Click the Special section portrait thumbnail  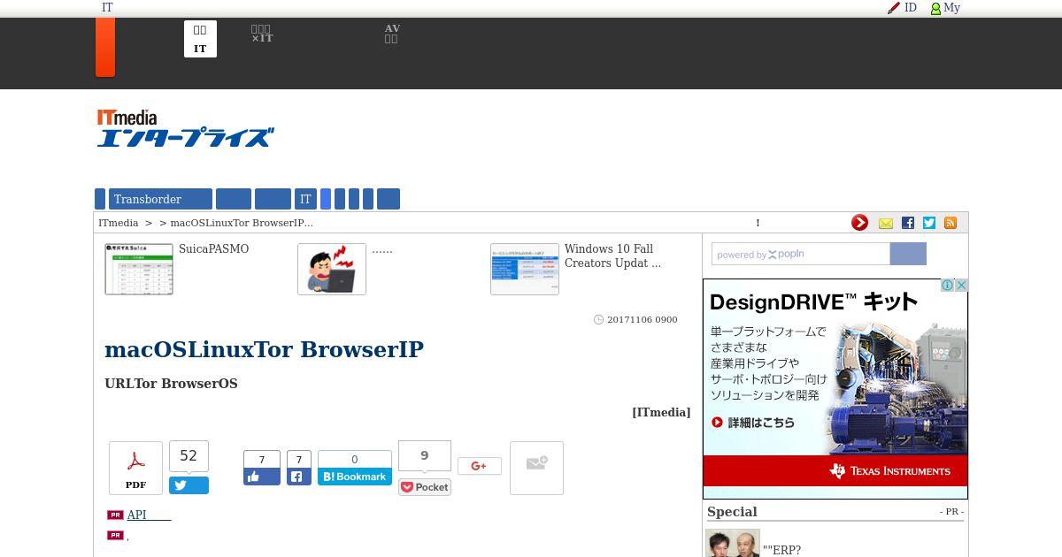tap(733, 543)
